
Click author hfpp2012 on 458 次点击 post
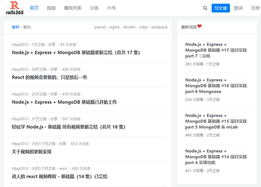20,69
